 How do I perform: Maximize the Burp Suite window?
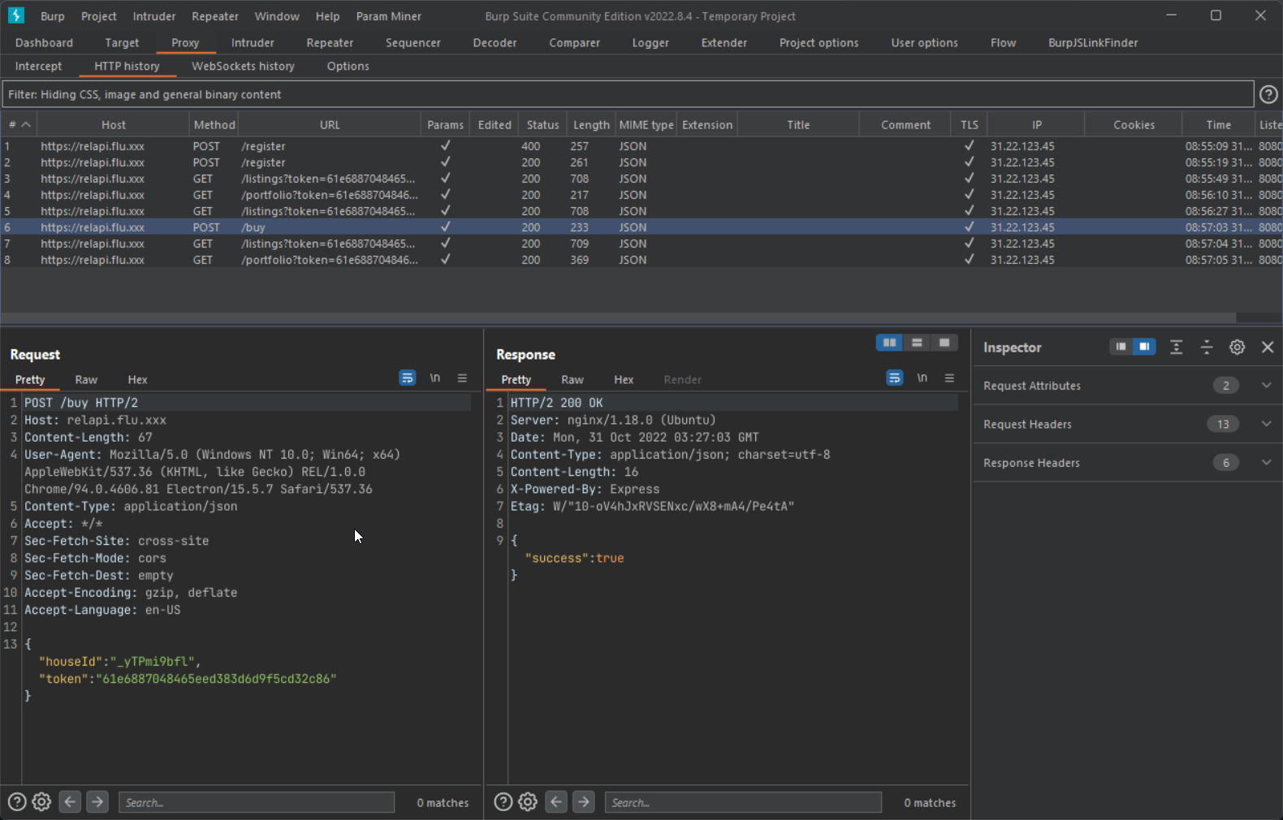pyautogui.click(x=1216, y=15)
